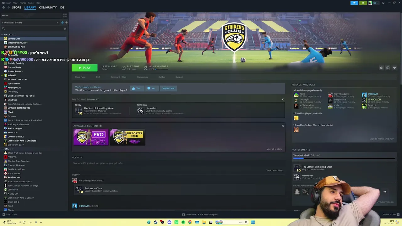This screenshot has width=402, height=226.
Task: Toggle ready-to-play filter icon
Action: [66, 23]
